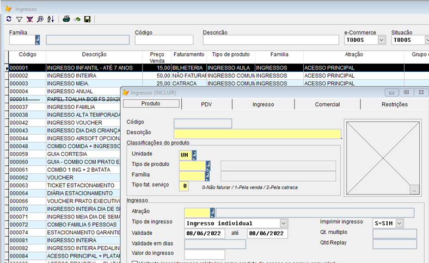429x263 pixels.
Task: Open the e-Commerce TODOS dropdown
Action: [x=381, y=40]
